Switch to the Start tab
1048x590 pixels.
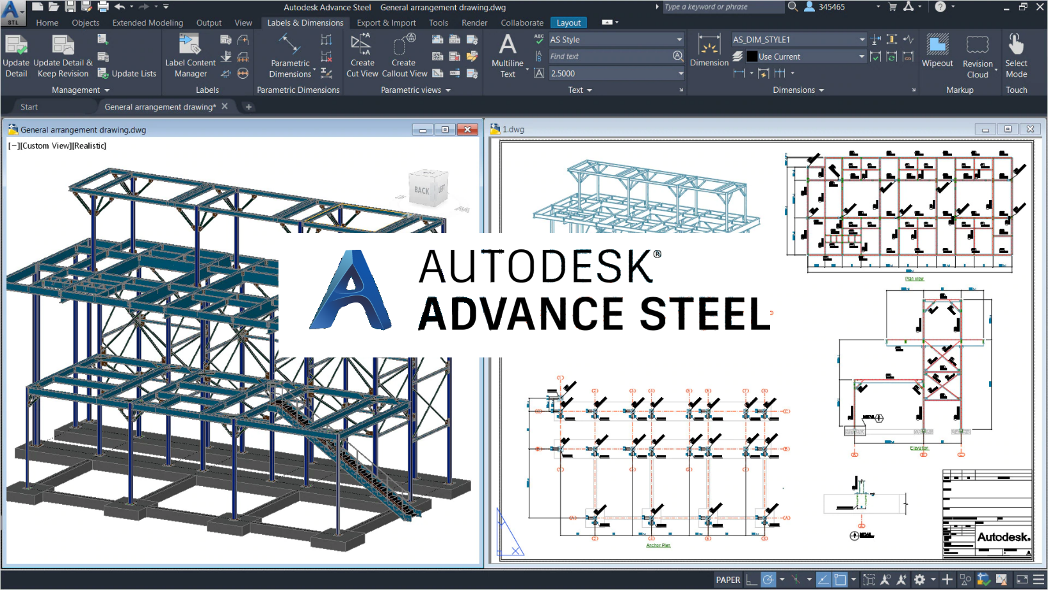28,106
